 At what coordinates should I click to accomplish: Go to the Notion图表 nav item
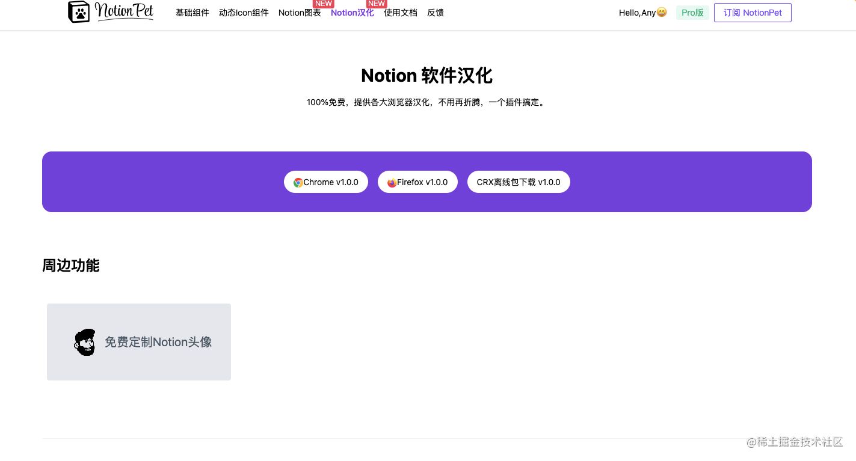coord(300,13)
